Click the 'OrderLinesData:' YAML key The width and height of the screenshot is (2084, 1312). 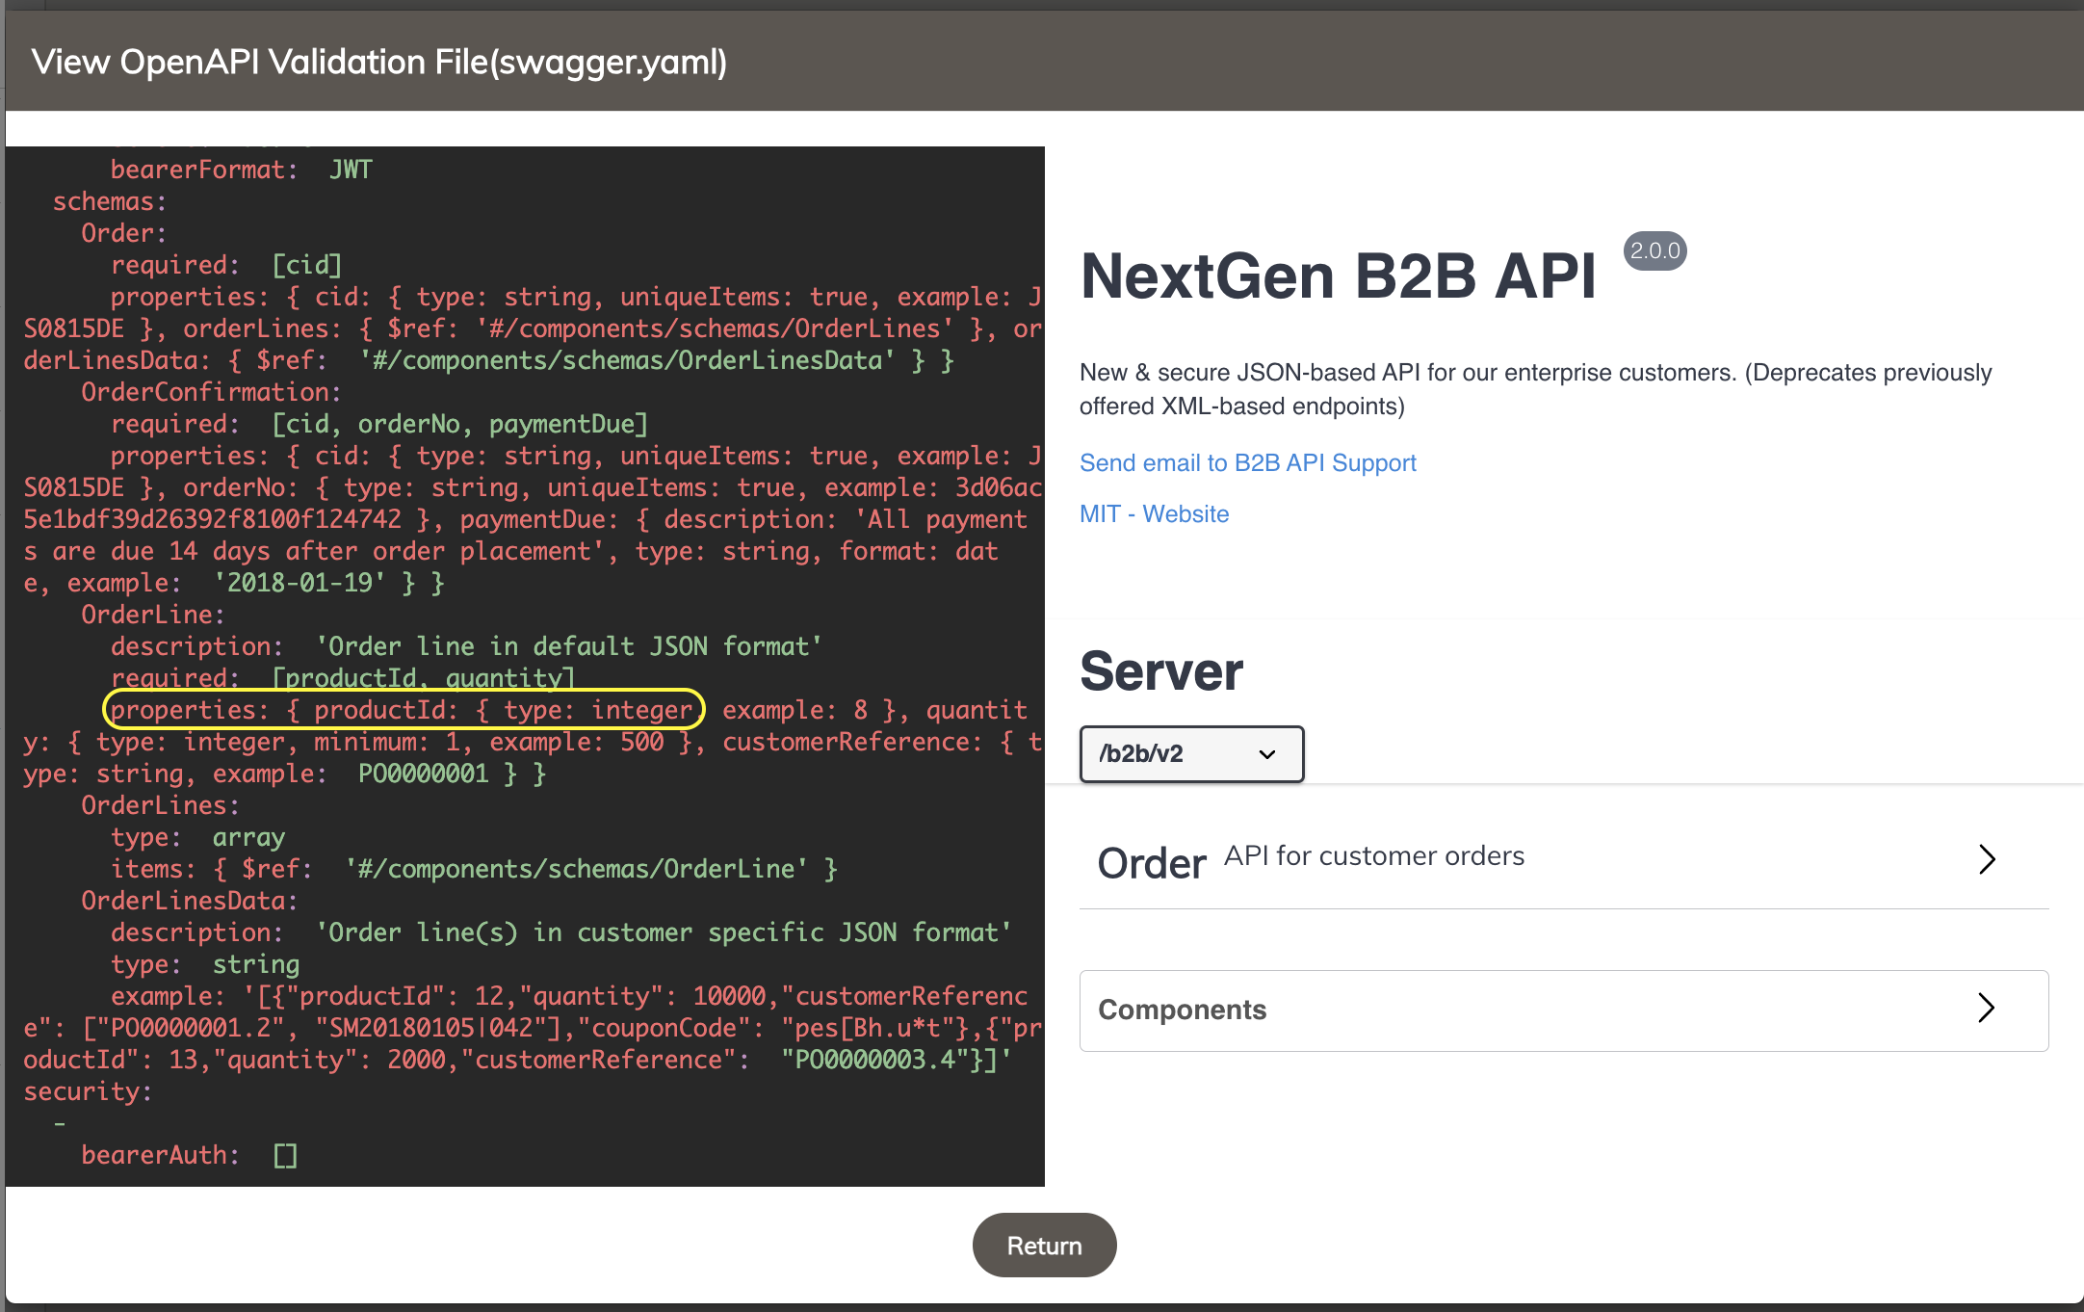coord(190,901)
